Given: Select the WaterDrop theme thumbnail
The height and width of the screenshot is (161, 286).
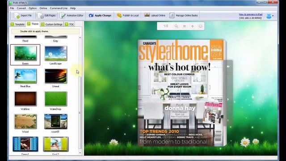Looking at the screenshot, I should click(x=55, y=99).
